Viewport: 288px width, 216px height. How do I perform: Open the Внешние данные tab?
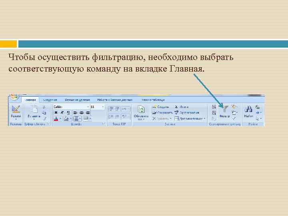(x=77, y=100)
